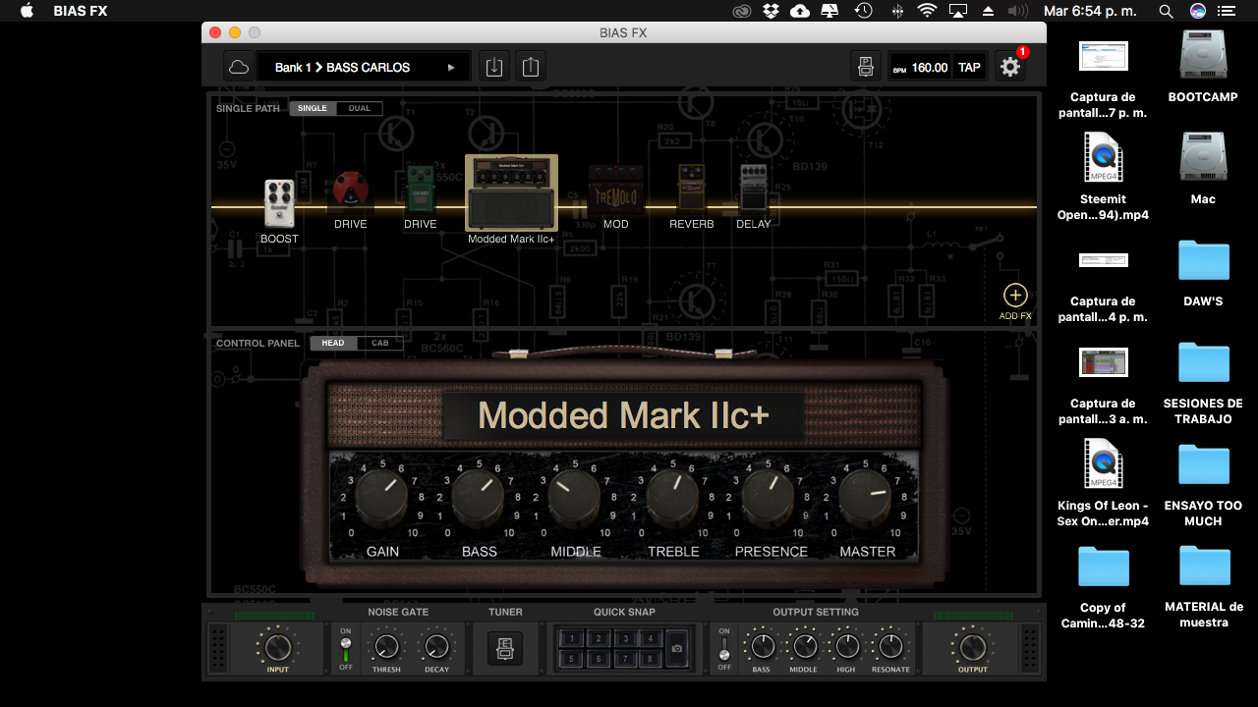
Task: Toggle the Output Setting ON/OFF switch
Action: pos(724,649)
